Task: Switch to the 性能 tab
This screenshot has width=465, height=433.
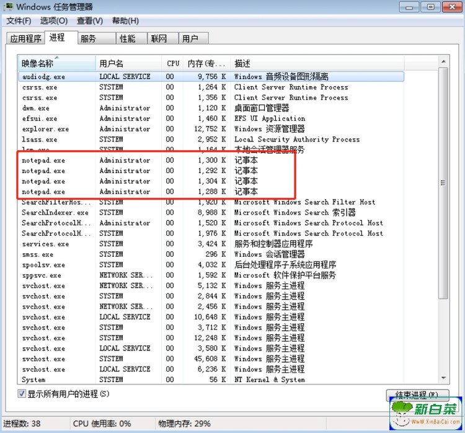Action: [131, 38]
